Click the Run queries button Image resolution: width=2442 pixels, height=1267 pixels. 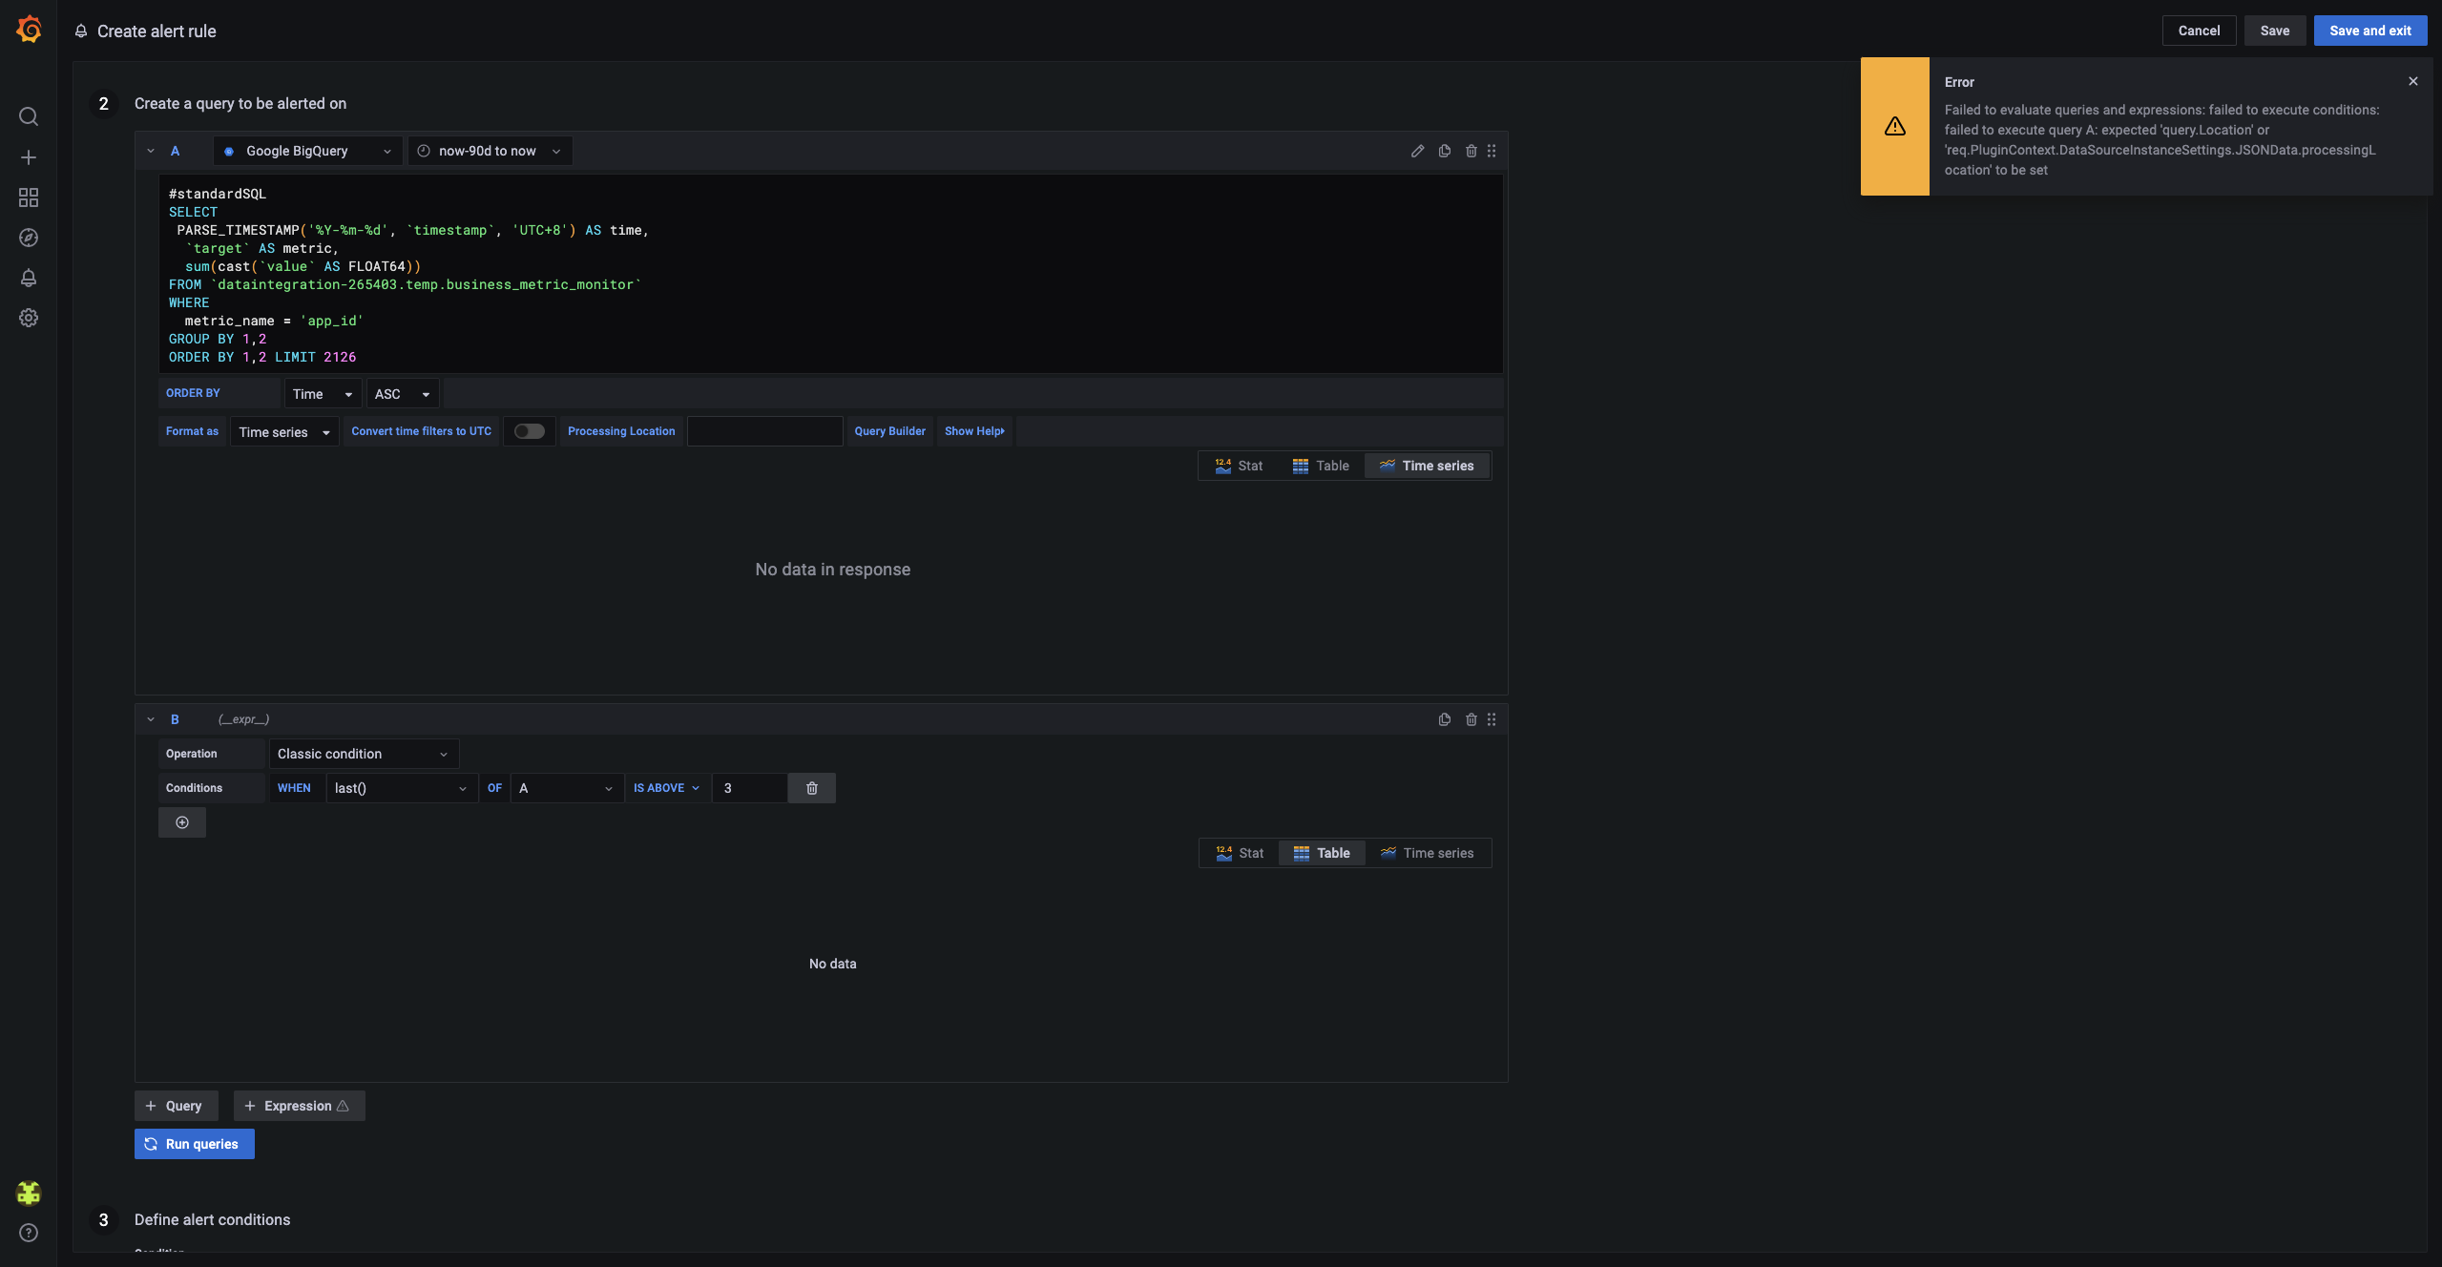(194, 1143)
